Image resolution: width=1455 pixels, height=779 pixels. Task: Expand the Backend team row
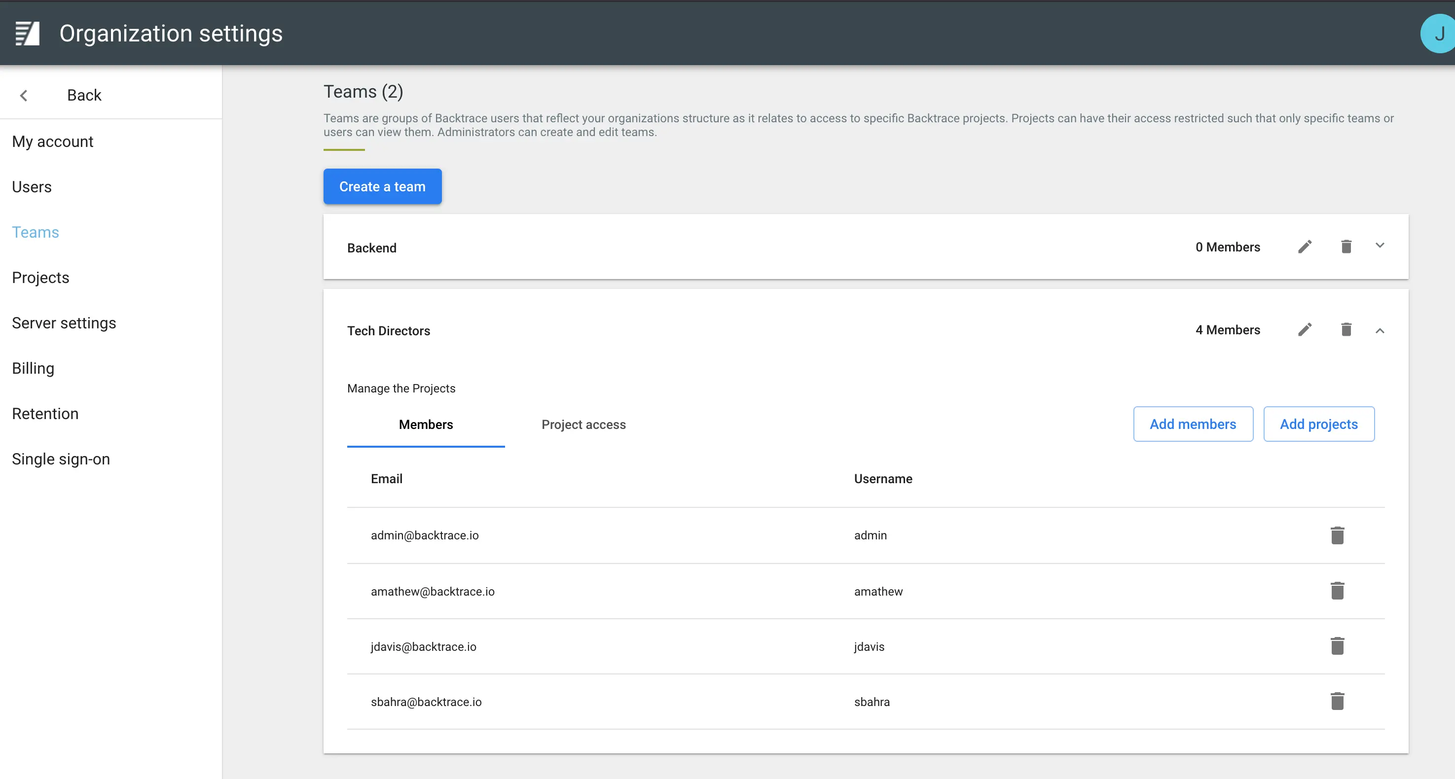tap(1380, 246)
